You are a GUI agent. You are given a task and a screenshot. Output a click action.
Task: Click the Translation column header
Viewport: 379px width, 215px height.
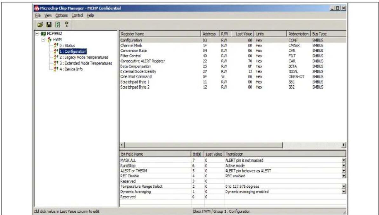point(285,154)
